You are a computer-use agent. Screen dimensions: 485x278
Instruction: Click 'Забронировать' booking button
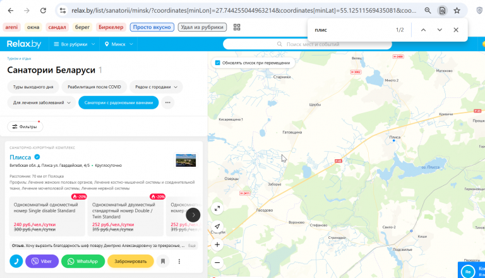131,262
